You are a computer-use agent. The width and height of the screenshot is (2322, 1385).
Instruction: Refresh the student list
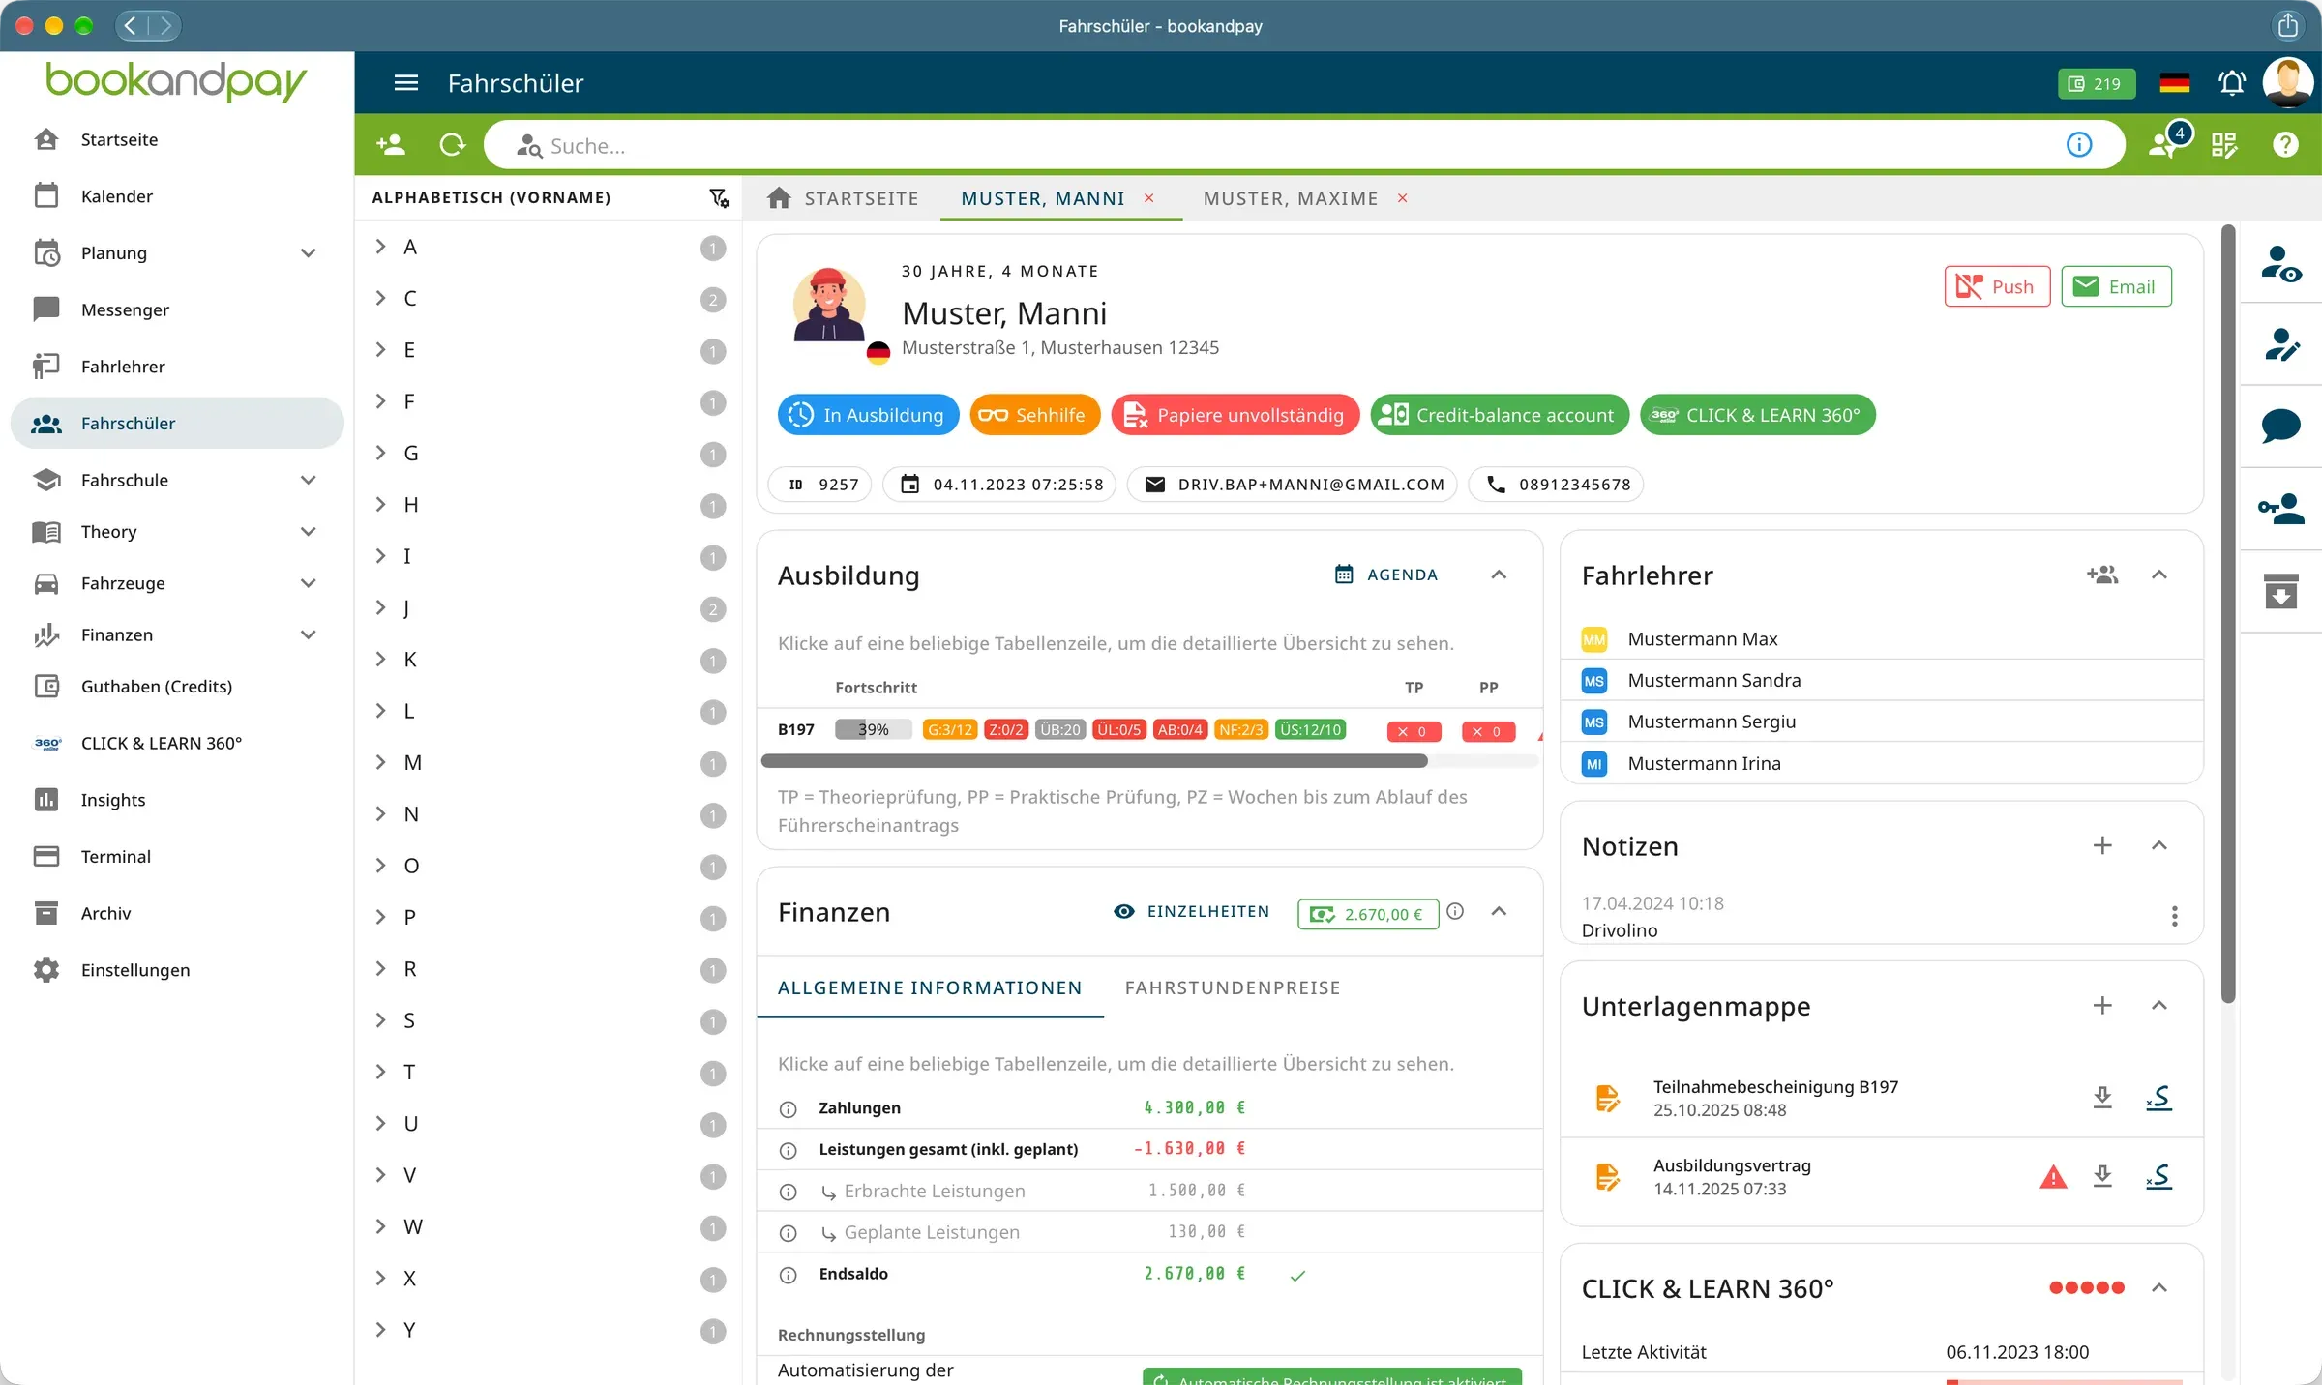pos(452,145)
